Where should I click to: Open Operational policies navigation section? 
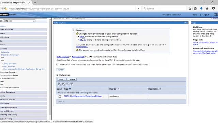(x=24, y=100)
